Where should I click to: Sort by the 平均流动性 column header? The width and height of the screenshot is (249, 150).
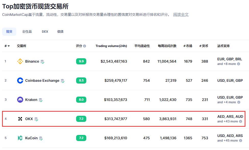click(x=142, y=46)
